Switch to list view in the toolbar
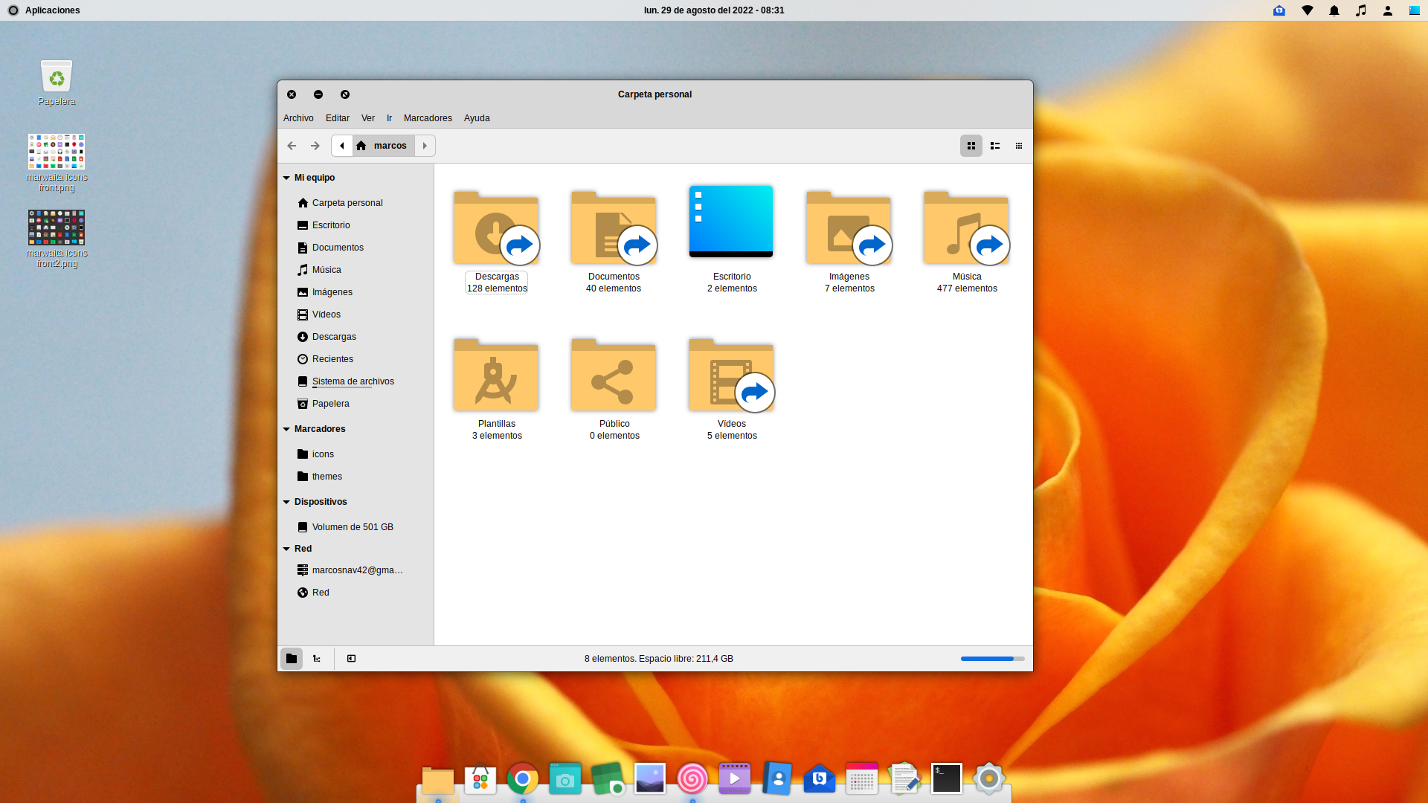 [x=994, y=145]
